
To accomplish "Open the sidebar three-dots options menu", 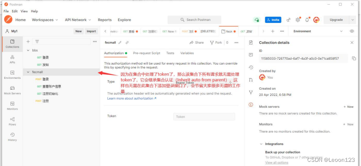I will pyautogui.click(x=95, y=42).
